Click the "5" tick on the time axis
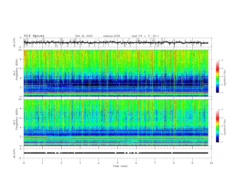Screen dimensions: 238x183 tap(117, 163)
